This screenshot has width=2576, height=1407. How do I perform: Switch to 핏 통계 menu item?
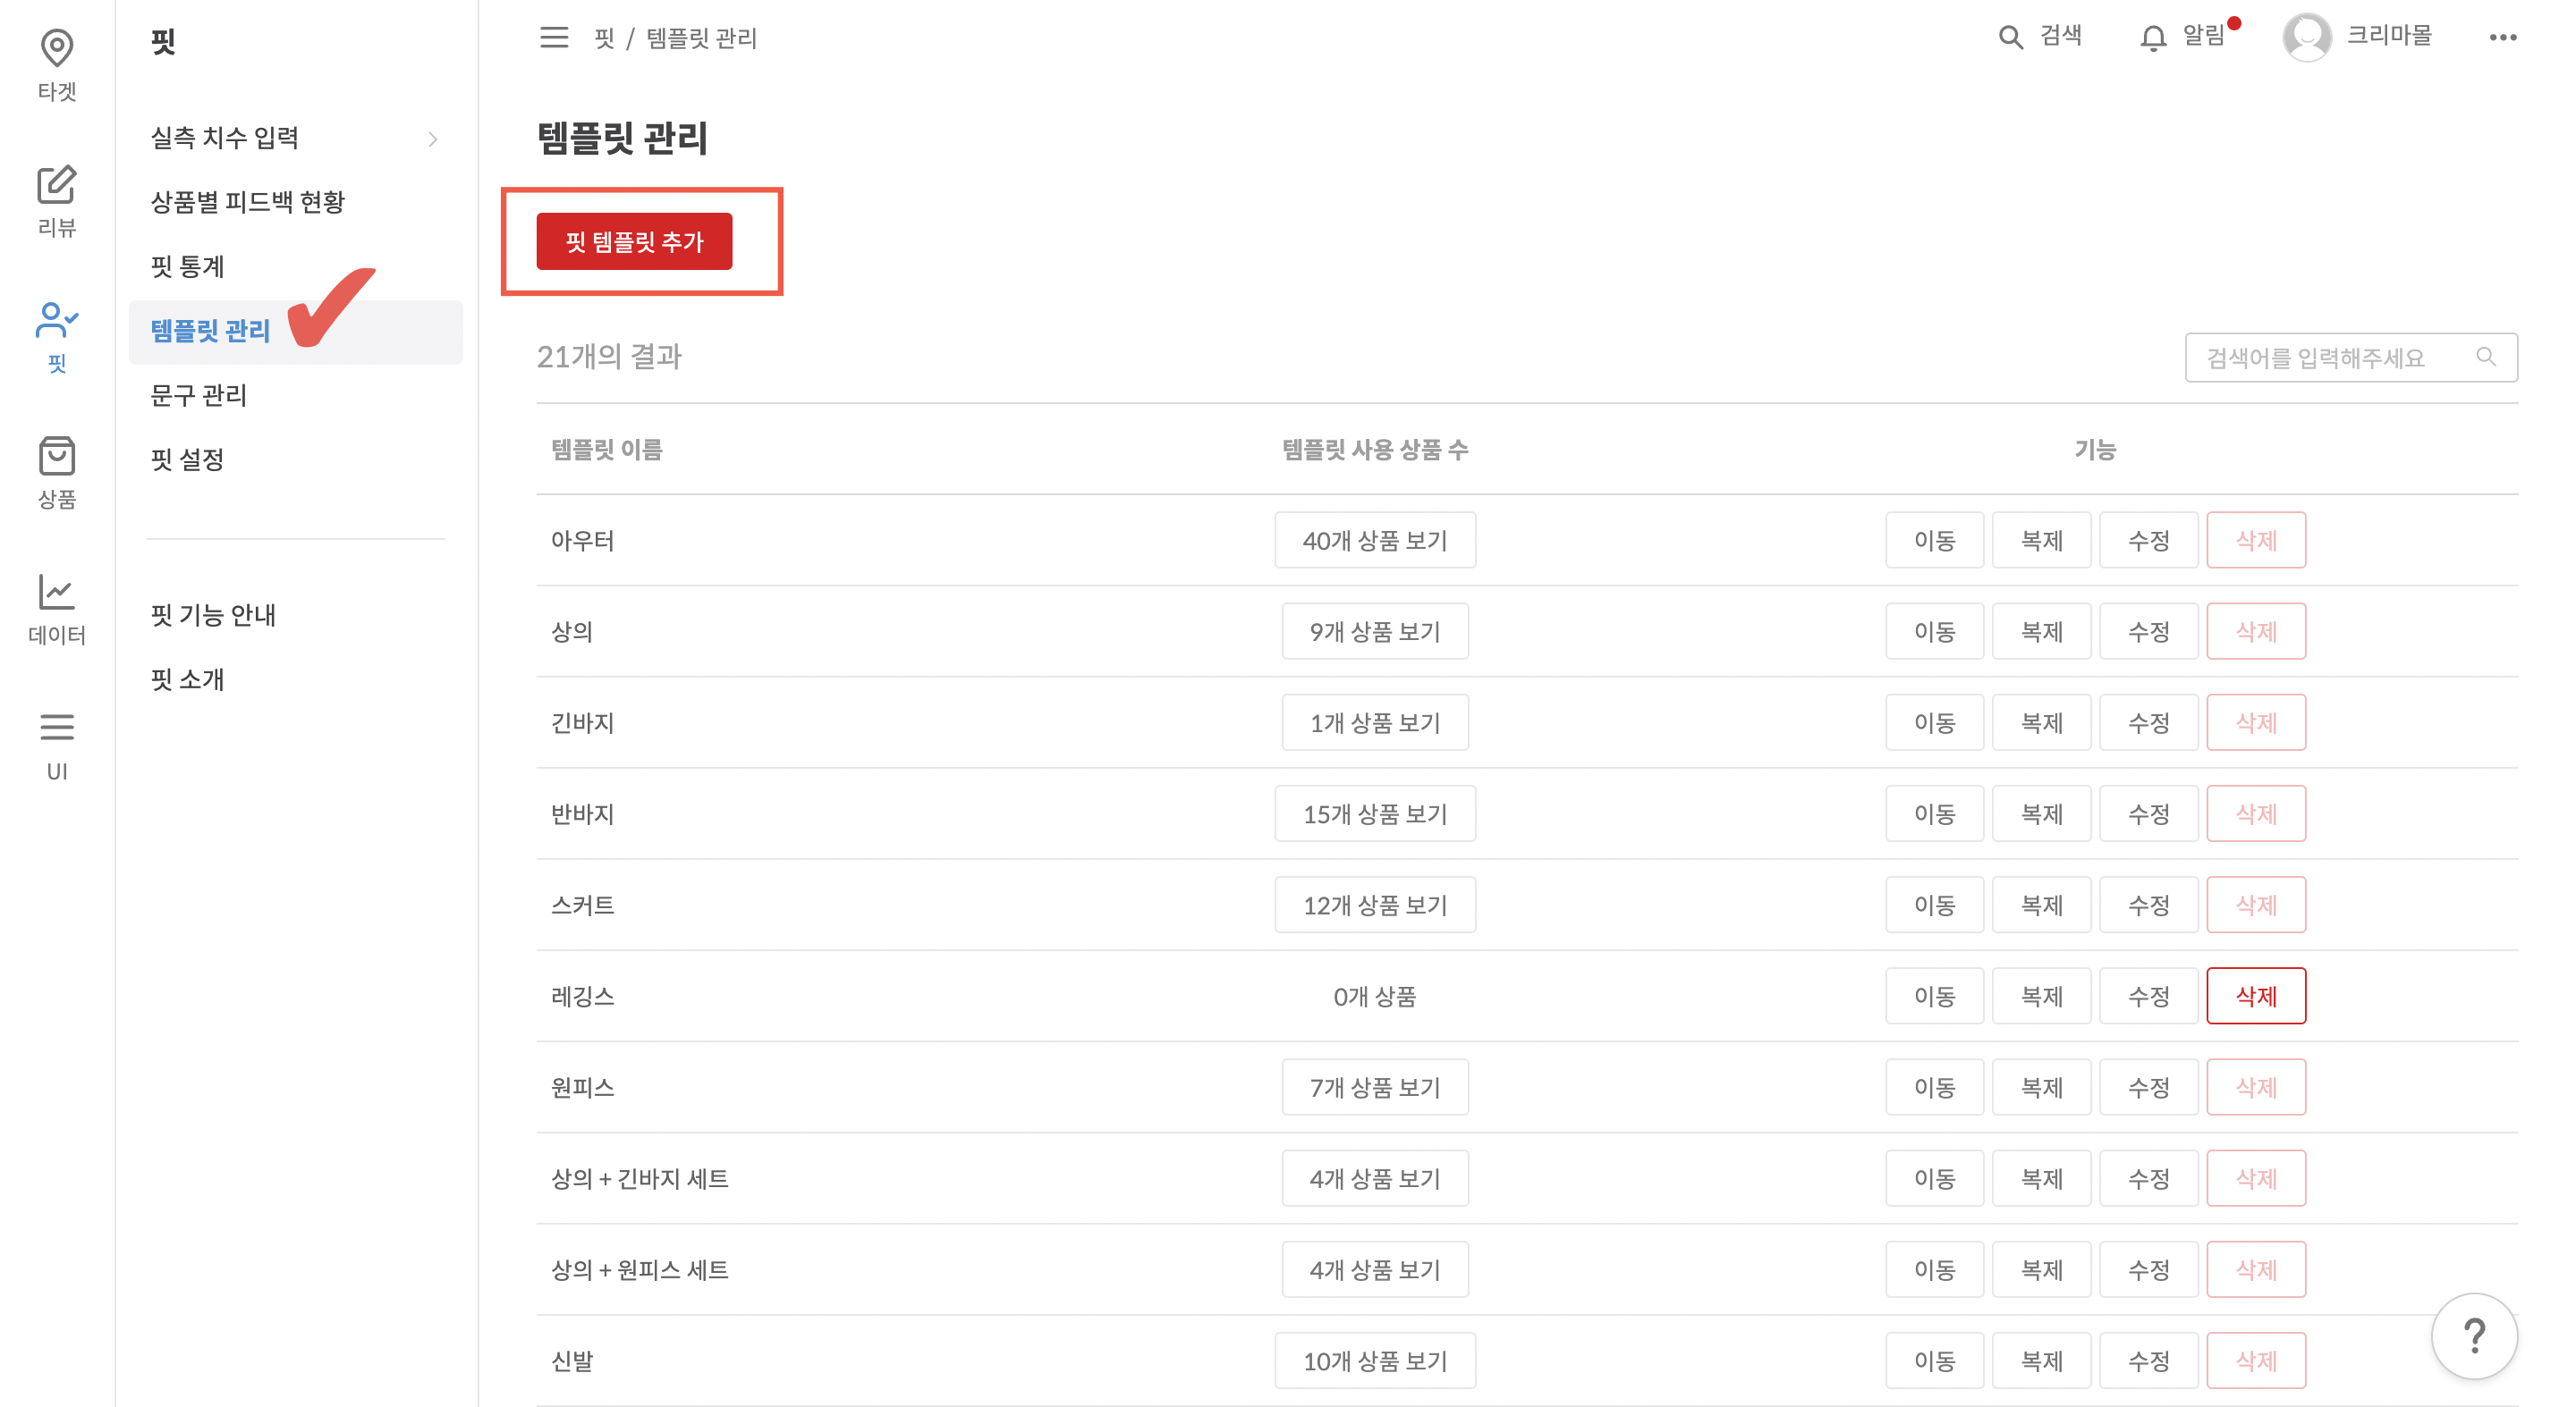[x=186, y=265]
